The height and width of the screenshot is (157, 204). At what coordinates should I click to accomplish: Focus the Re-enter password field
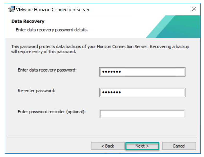(151, 93)
